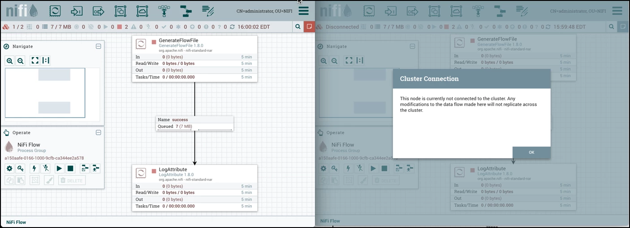This screenshot has height=228, width=630.
Task: Select the Label tool in left window
Action: click(207, 10)
